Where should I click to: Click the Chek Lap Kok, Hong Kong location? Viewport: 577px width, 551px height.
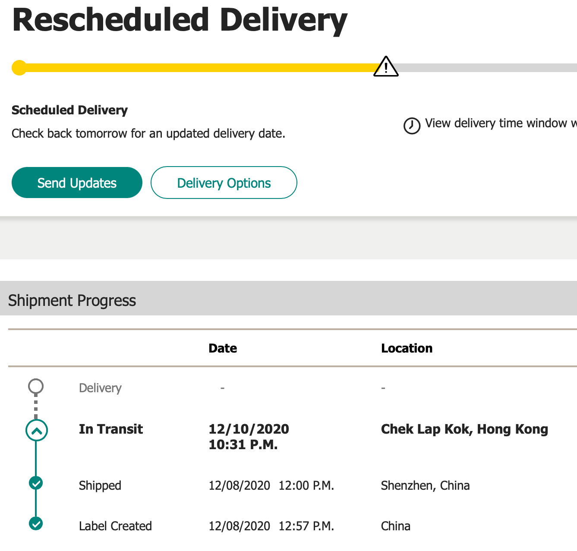click(464, 429)
